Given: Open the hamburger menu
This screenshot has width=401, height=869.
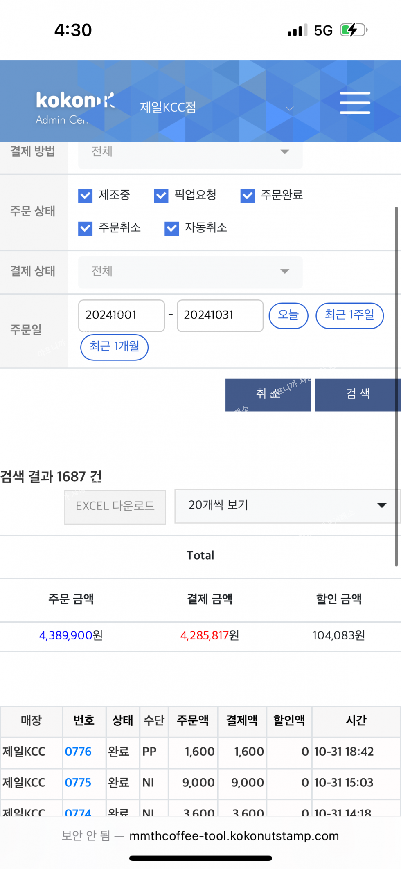Looking at the screenshot, I should click(x=355, y=103).
